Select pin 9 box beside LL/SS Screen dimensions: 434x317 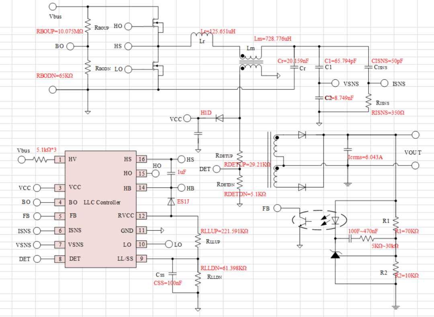[142, 259]
